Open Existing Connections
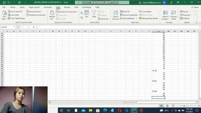Screen dimensions: 201x113 click(36, 15)
